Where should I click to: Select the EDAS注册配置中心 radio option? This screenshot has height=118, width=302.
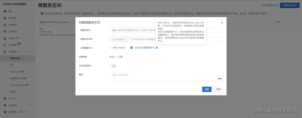pos(131,48)
